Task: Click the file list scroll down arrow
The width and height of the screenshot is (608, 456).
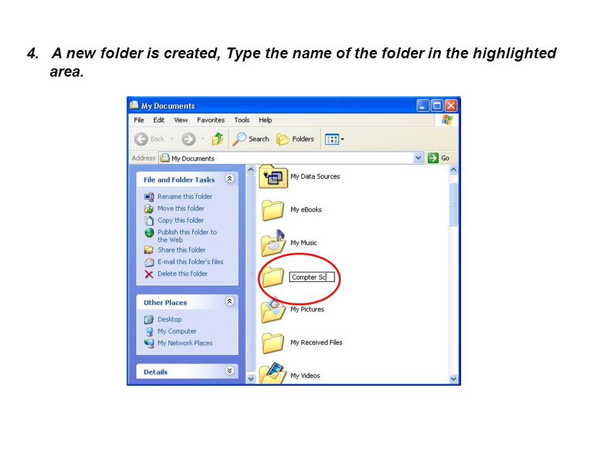Action: (x=453, y=379)
